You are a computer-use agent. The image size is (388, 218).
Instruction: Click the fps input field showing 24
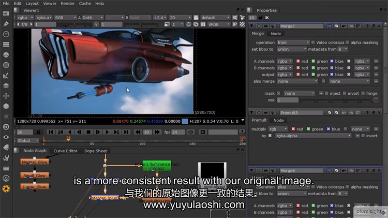pyautogui.click(x=178, y=132)
